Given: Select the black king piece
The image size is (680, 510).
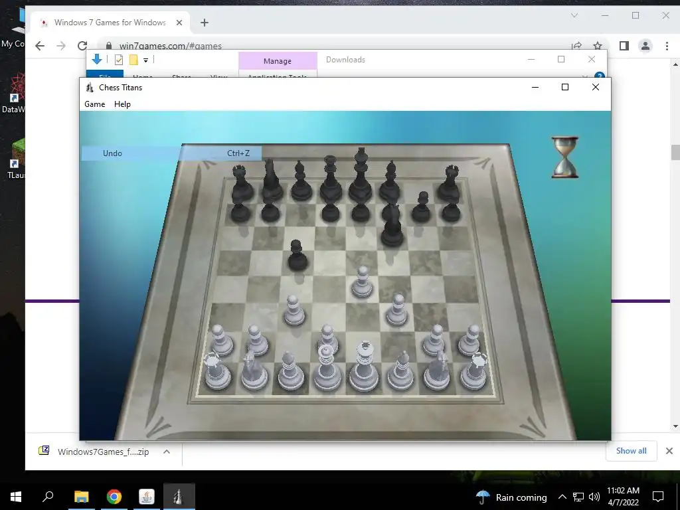Looking at the screenshot, I should (361, 175).
